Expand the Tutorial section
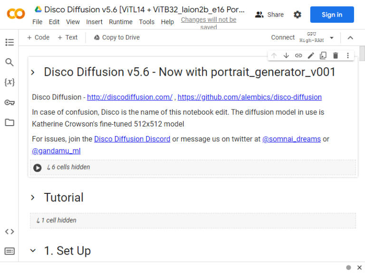365x273 pixels. (33, 198)
